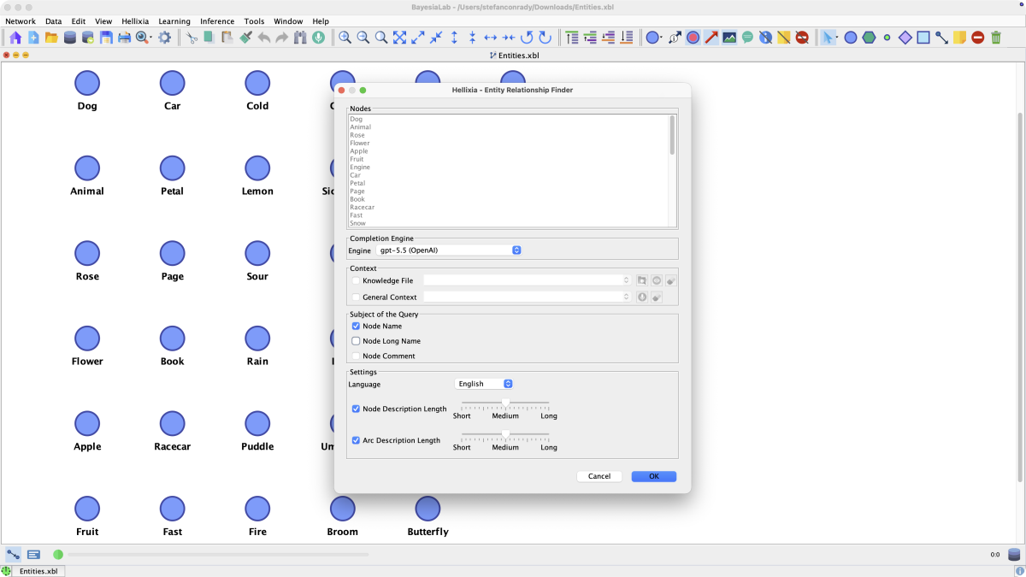Click the scissors Cut icon
This screenshot has height=577, width=1026.
(192, 38)
